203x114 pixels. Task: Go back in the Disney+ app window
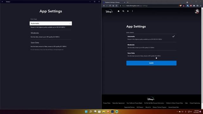pos(2,2)
